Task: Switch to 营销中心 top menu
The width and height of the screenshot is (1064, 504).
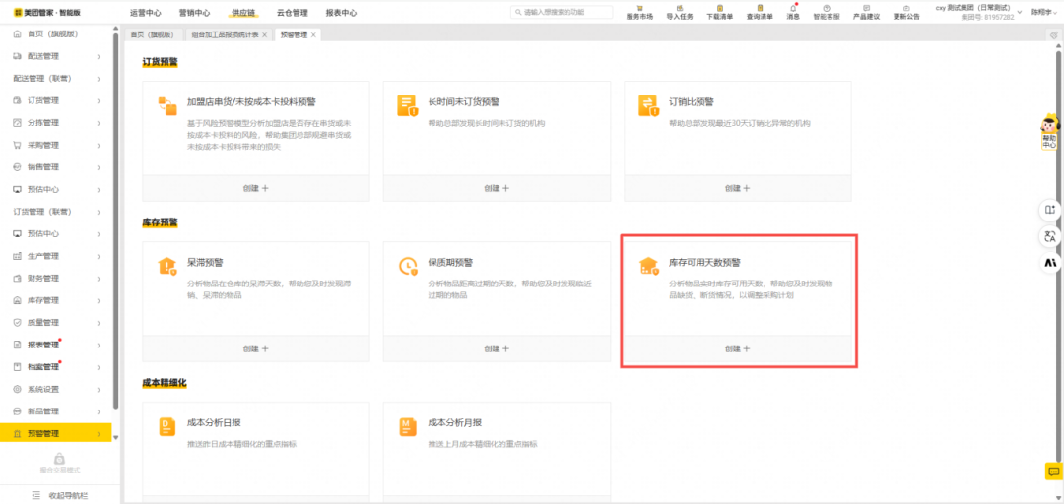Action: point(194,13)
